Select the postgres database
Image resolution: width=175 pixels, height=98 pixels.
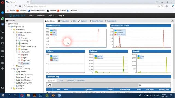21,66
